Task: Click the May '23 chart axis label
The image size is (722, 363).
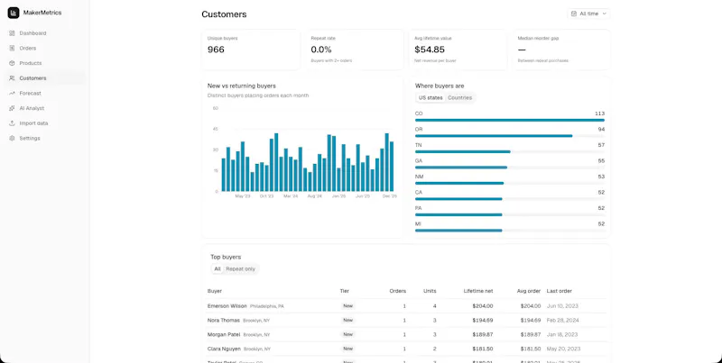Action: (x=243, y=196)
